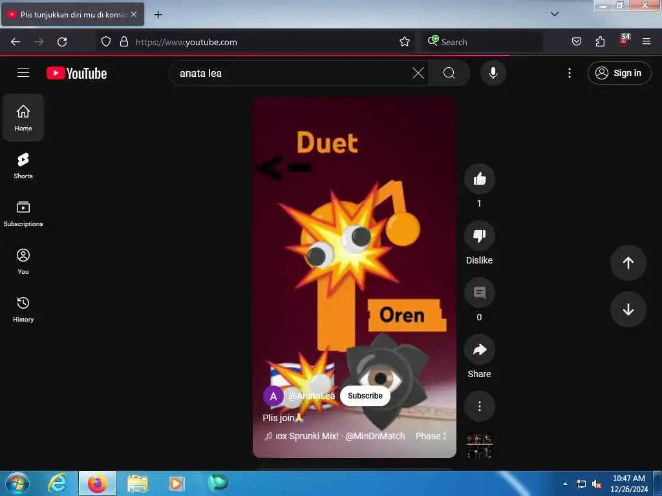Dislike this Short with thumbs down
The image size is (662, 496).
479,236
